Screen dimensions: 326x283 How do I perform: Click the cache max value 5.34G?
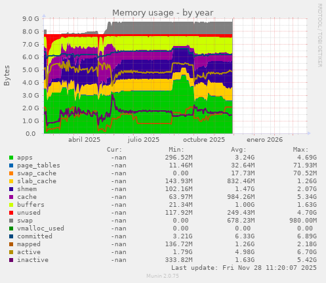point(306,197)
